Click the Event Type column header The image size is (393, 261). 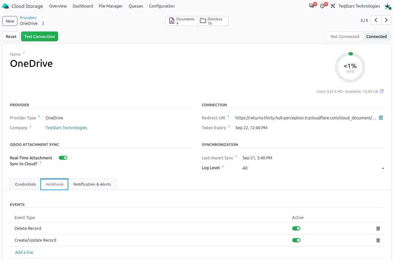point(25,218)
